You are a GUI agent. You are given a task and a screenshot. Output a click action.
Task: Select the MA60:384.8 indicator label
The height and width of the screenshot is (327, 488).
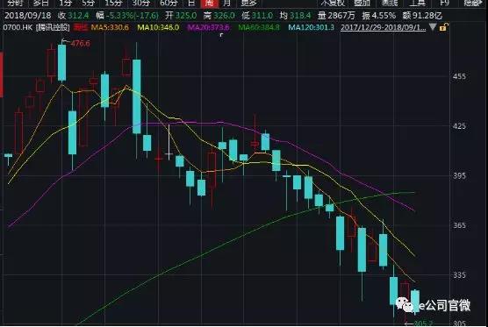pos(259,27)
